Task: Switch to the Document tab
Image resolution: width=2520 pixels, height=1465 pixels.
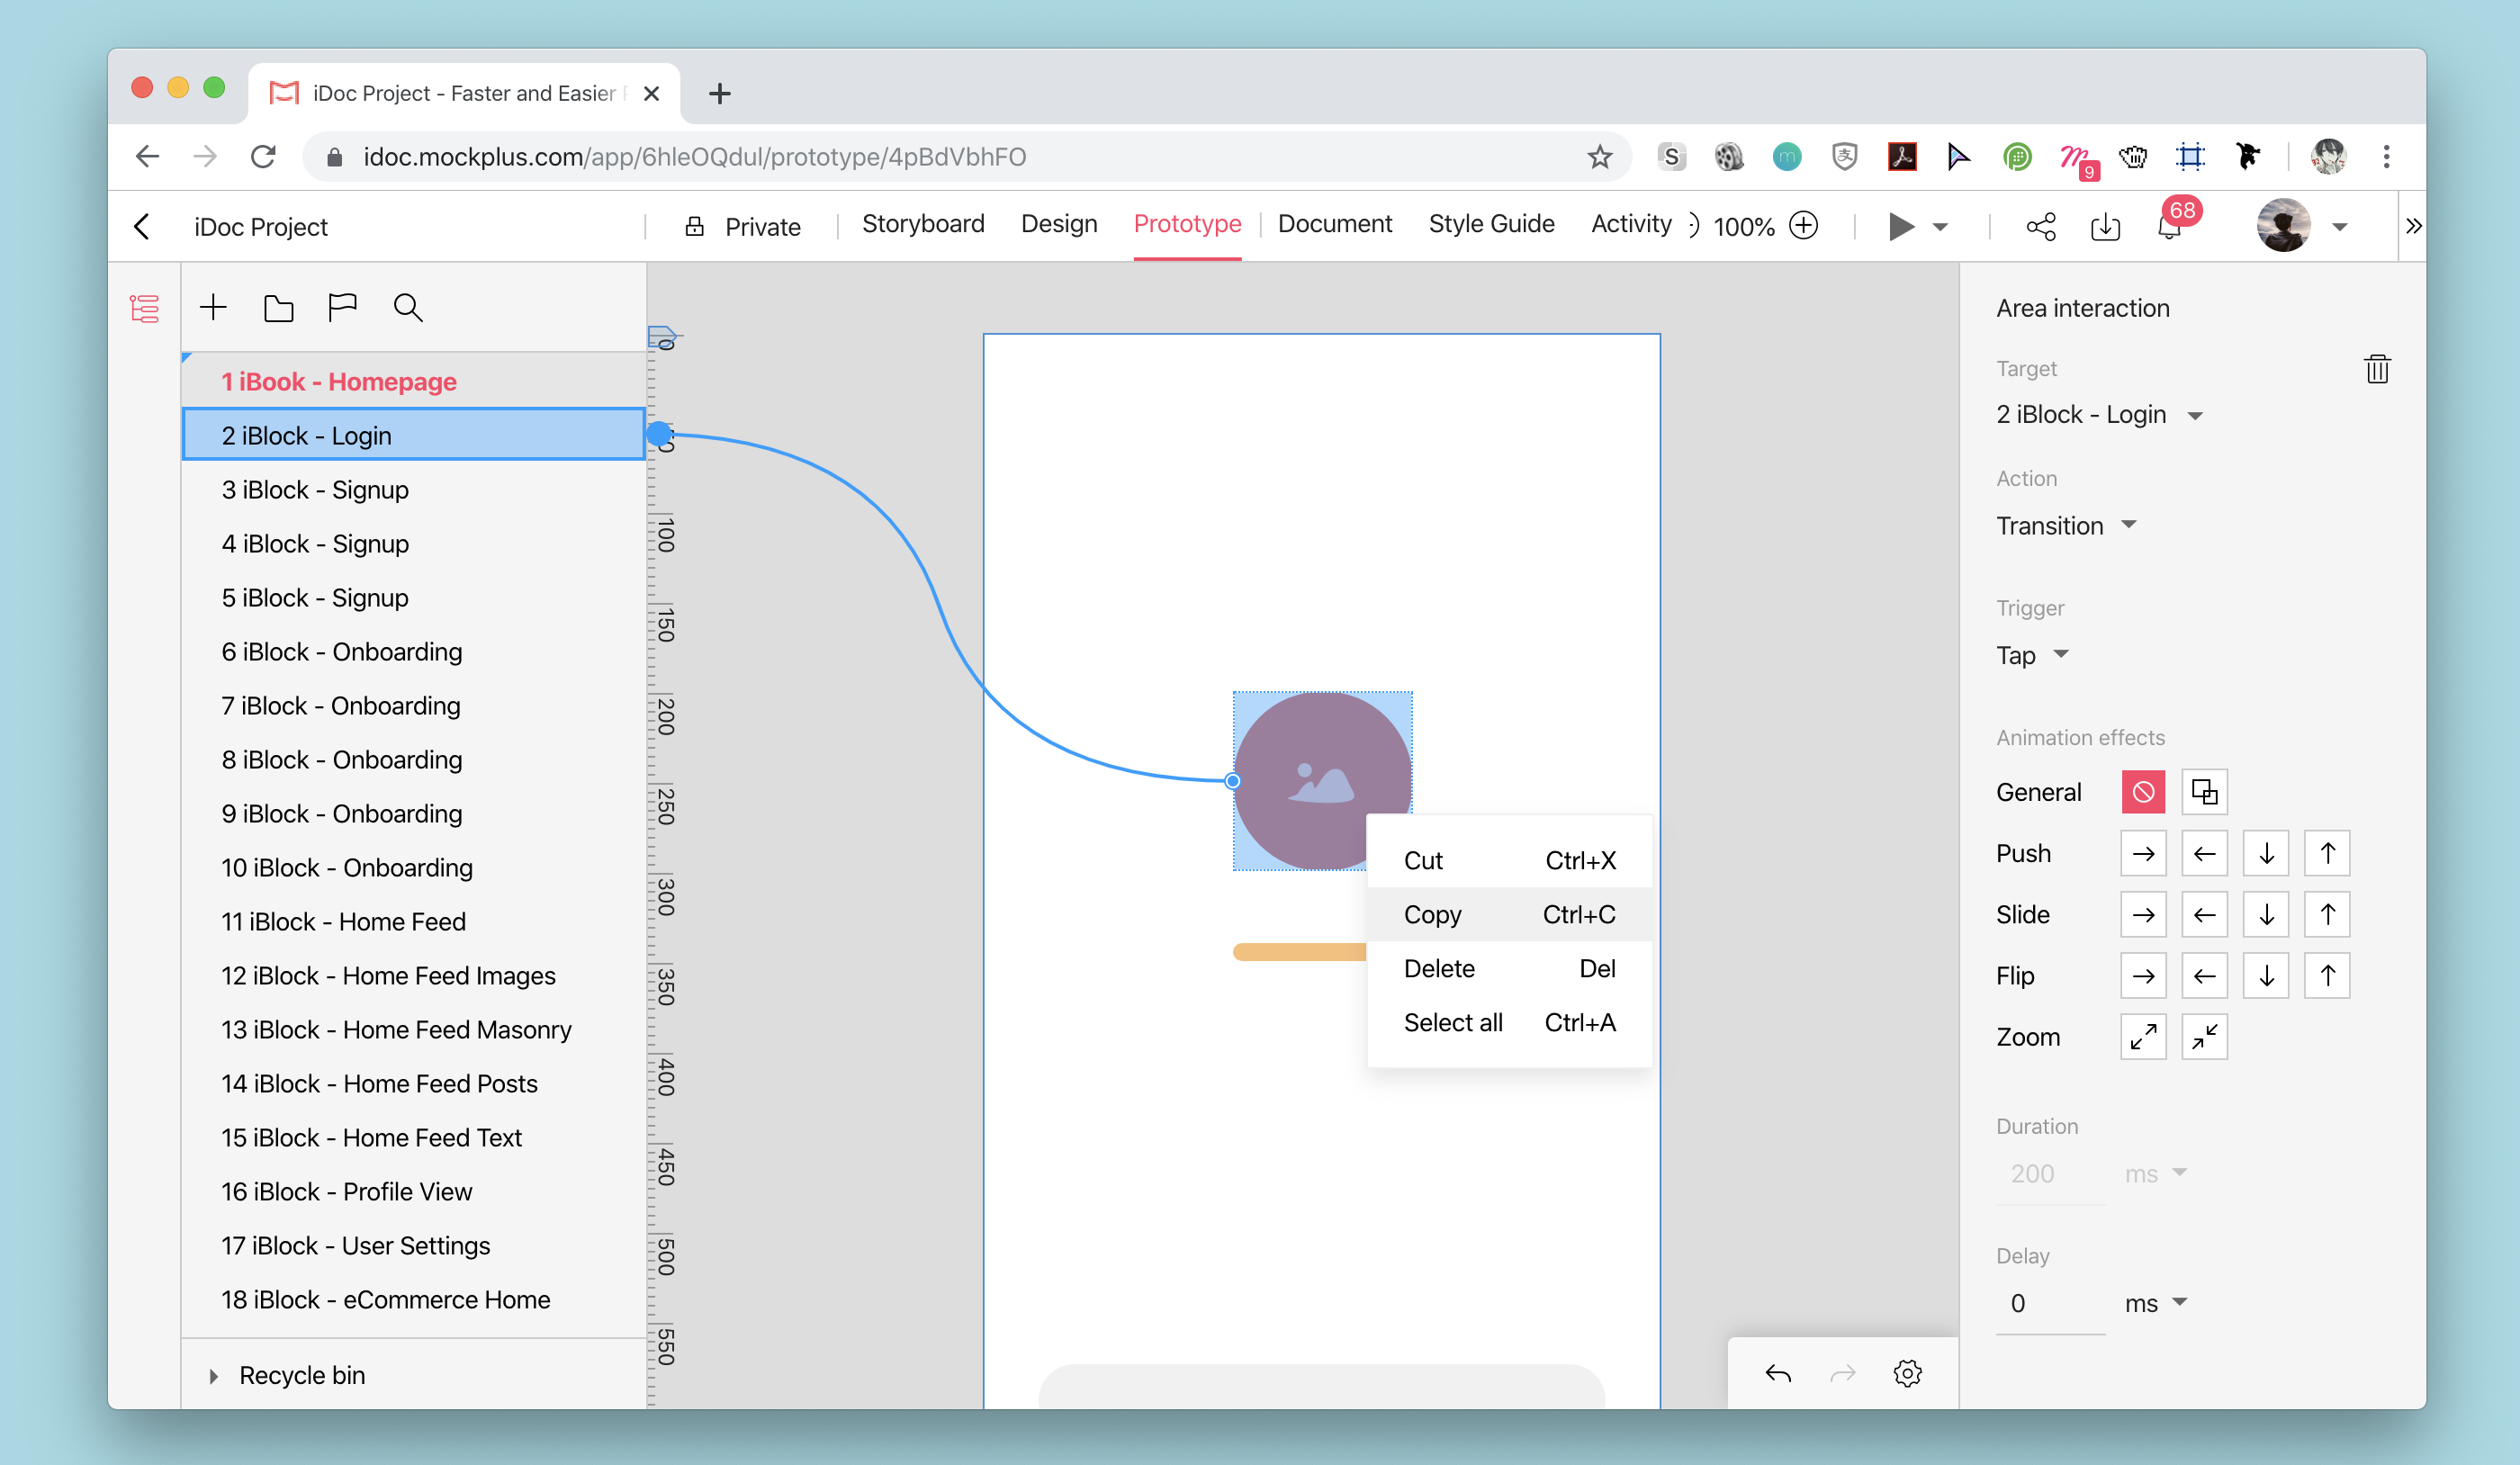Action: pos(1334,224)
